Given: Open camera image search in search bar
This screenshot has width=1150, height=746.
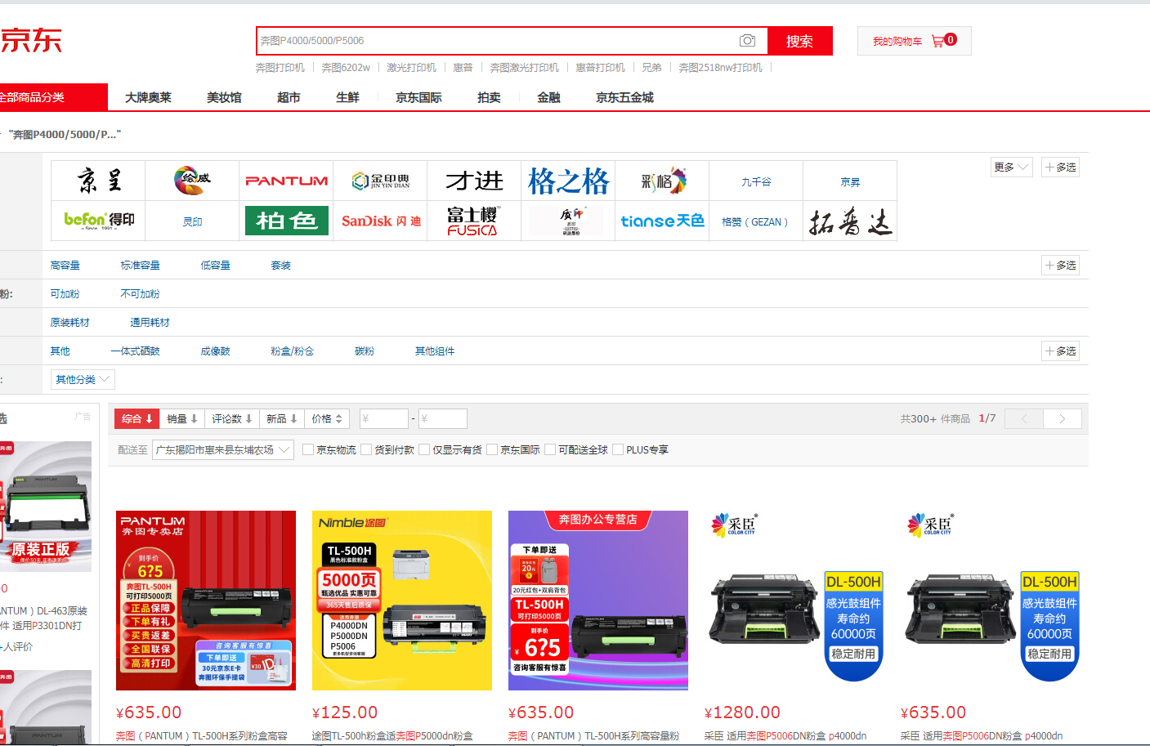Looking at the screenshot, I should click(x=747, y=41).
